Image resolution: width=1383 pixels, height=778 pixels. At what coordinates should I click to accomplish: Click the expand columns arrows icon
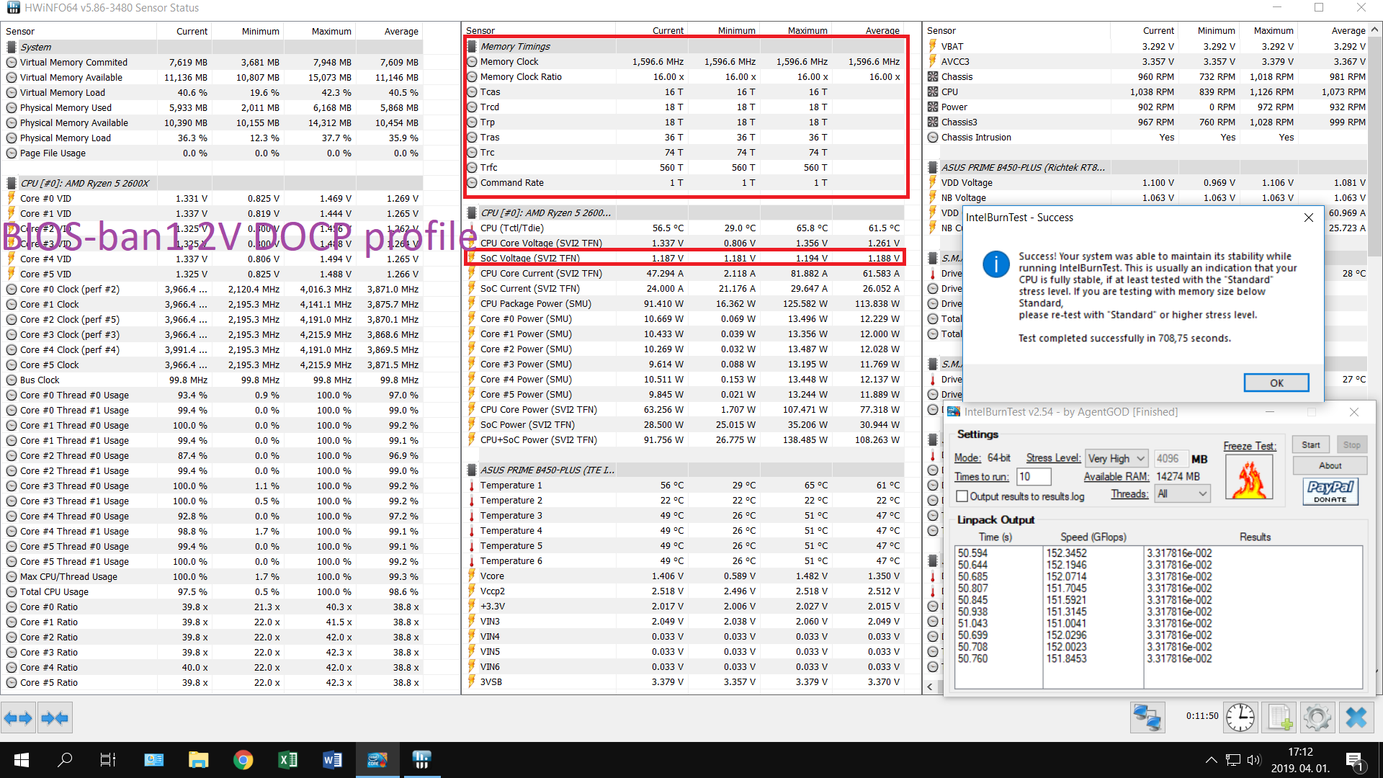(x=18, y=717)
